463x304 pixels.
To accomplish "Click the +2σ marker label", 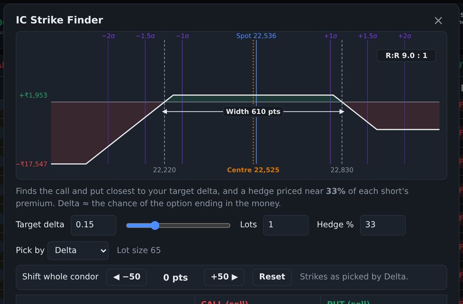I will pyautogui.click(x=405, y=36).
